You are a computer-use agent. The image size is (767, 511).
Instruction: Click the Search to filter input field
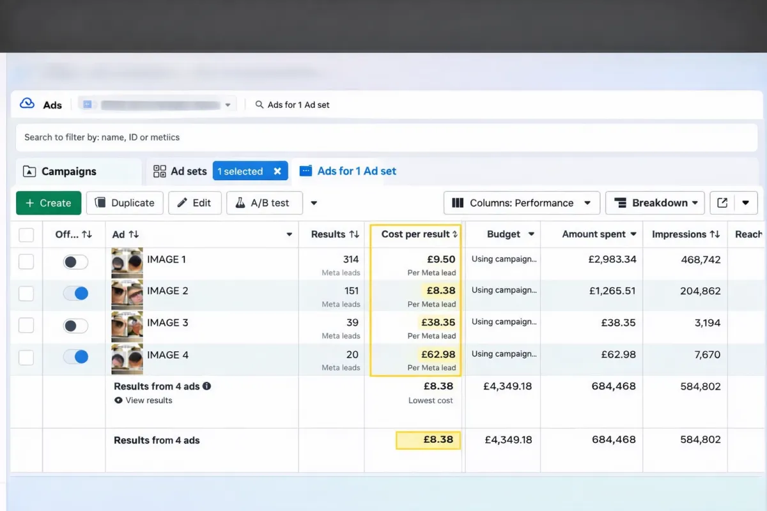(x=386, y=137)
